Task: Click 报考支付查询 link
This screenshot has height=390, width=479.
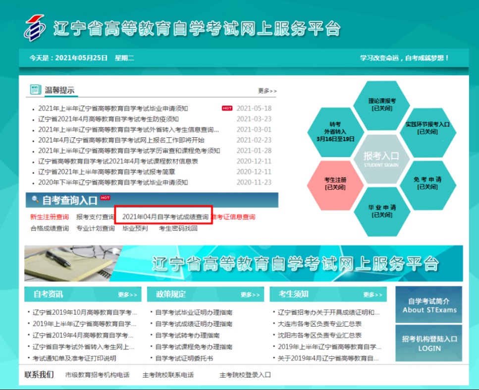Action: 95,217
